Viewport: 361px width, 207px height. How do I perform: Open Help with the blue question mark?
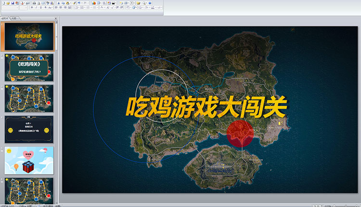[150, 3]
